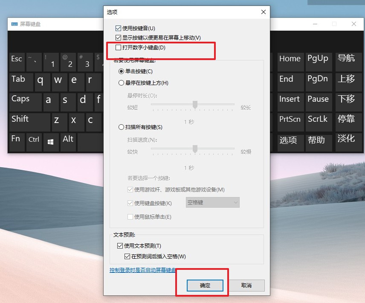Click the 取消 button

247,286
